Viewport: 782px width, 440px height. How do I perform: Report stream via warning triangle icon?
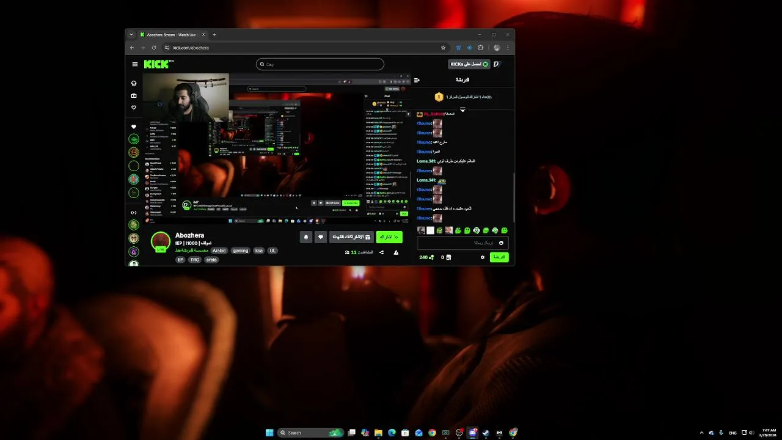coord(396,252)
